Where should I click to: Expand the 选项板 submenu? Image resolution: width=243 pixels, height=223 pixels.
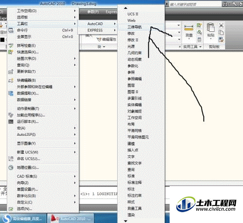click(43, 17)
